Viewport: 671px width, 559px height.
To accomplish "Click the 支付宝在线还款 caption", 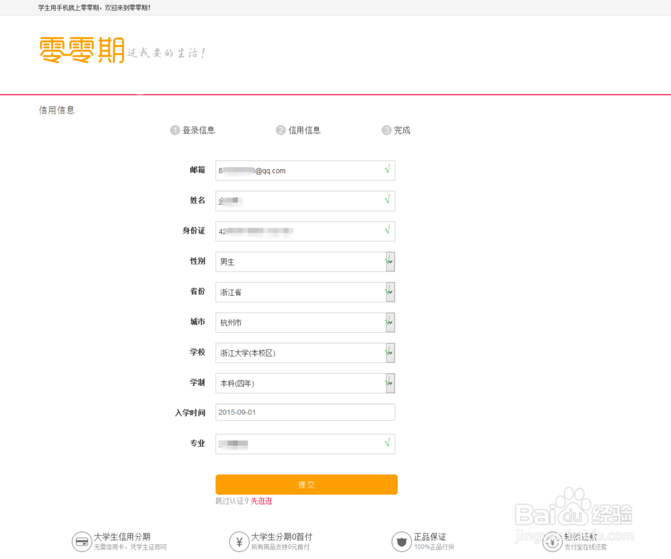I will [585, 547].
